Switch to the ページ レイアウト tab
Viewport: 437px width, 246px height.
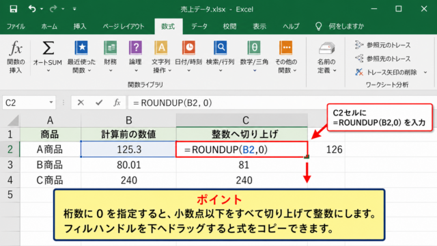124,26
